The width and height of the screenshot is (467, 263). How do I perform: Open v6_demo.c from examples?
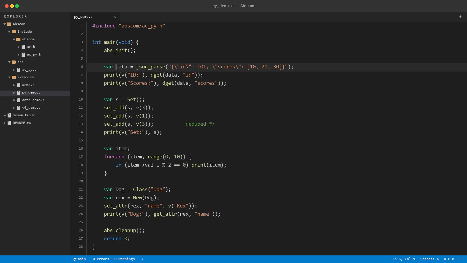31,108
